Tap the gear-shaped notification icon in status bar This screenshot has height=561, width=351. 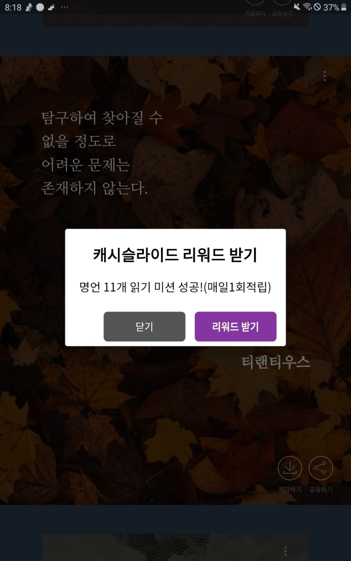coord(40,7)
